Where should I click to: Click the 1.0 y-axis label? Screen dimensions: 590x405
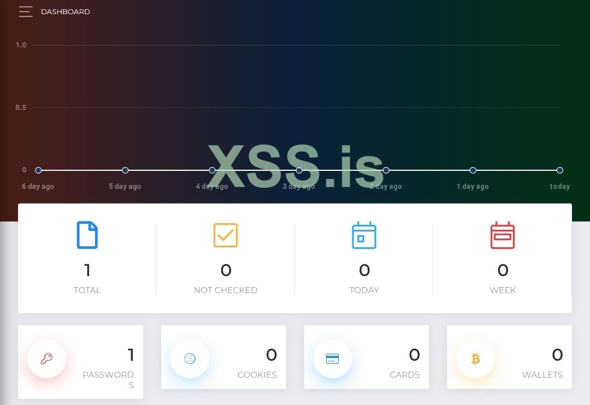tap(21, 45)
